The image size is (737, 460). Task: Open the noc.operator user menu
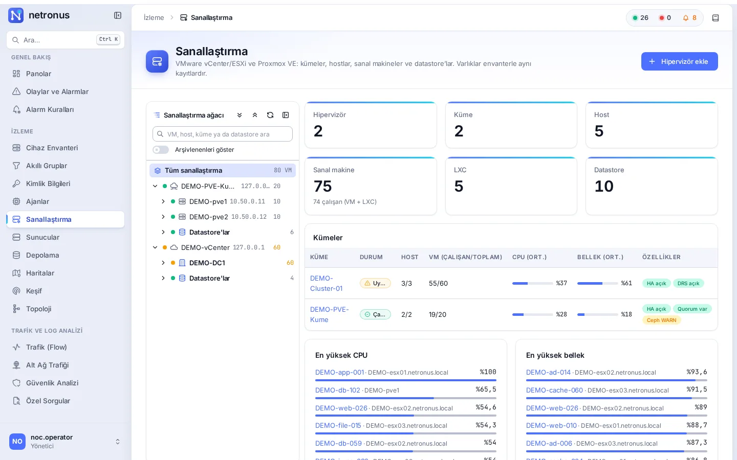[x=66, y=442]
